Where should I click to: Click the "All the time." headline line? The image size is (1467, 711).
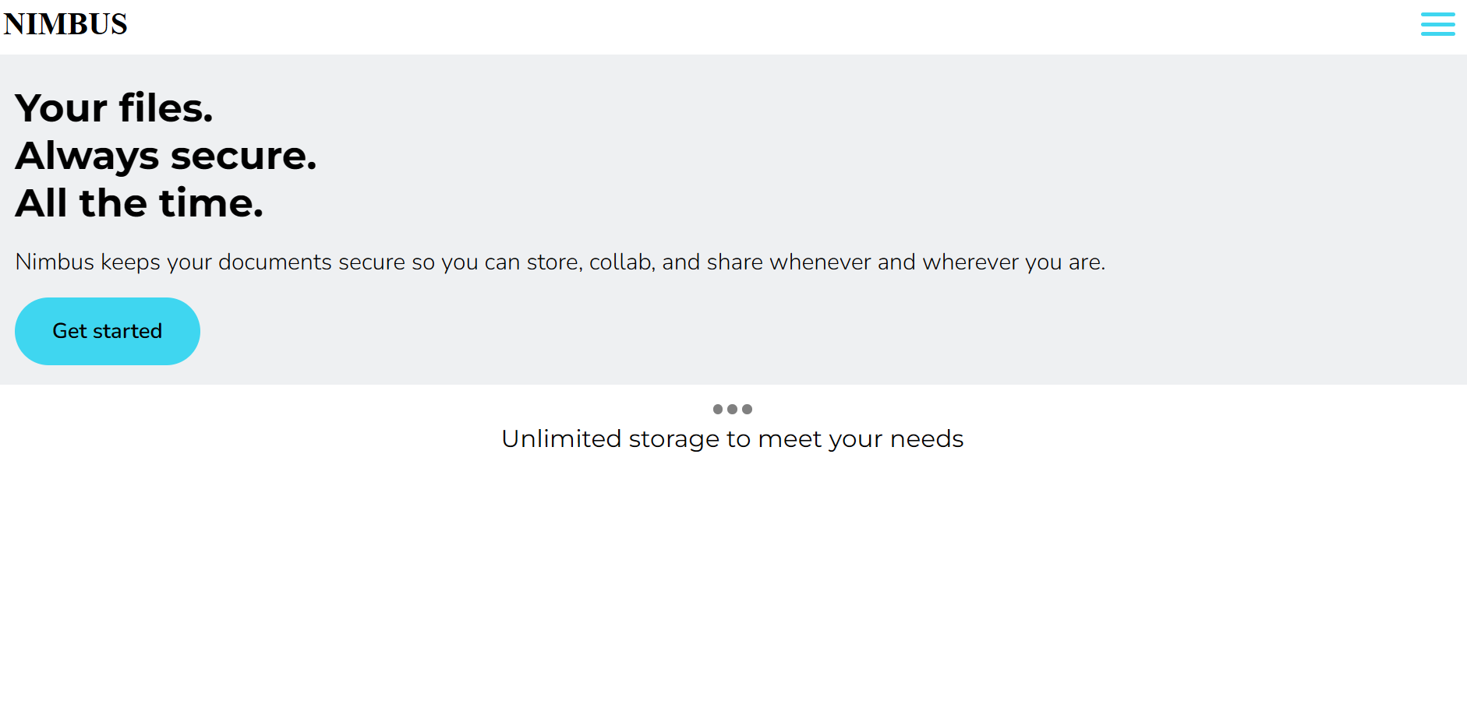point(140,203)
